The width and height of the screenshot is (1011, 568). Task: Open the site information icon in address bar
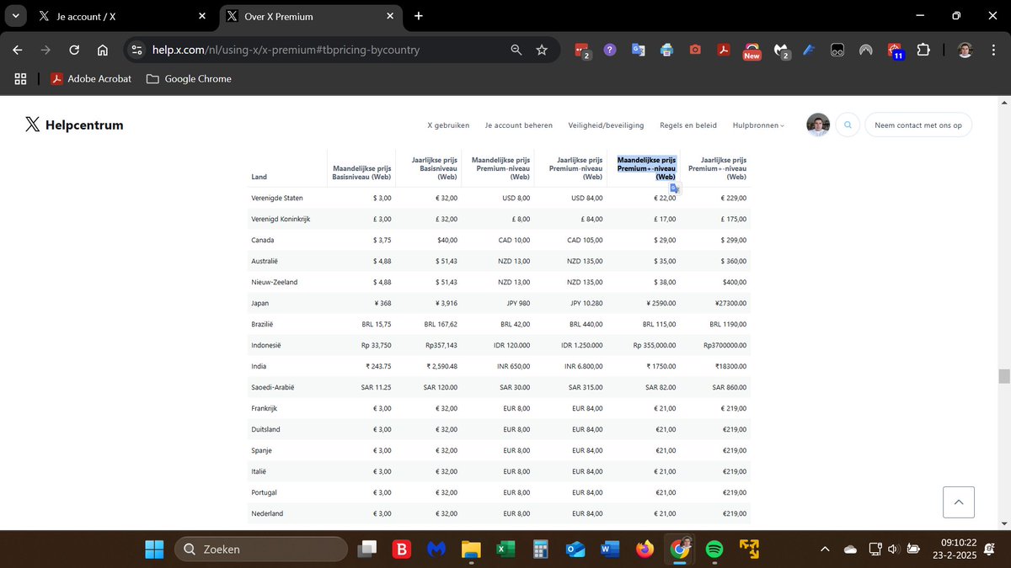137,50
